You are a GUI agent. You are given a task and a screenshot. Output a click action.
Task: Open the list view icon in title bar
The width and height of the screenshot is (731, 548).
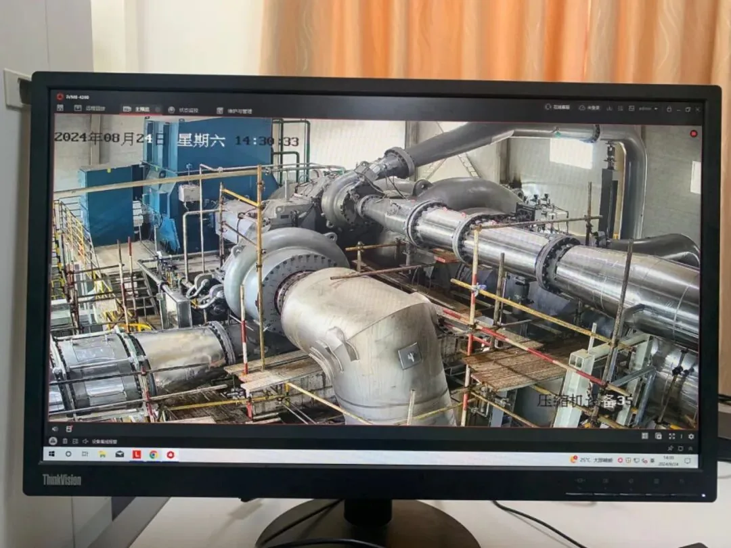(620, 108)
